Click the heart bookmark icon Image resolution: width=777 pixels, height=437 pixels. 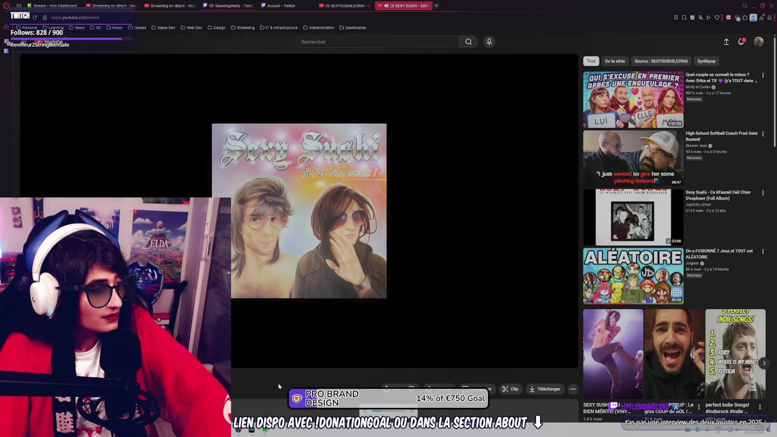(717, 18)
